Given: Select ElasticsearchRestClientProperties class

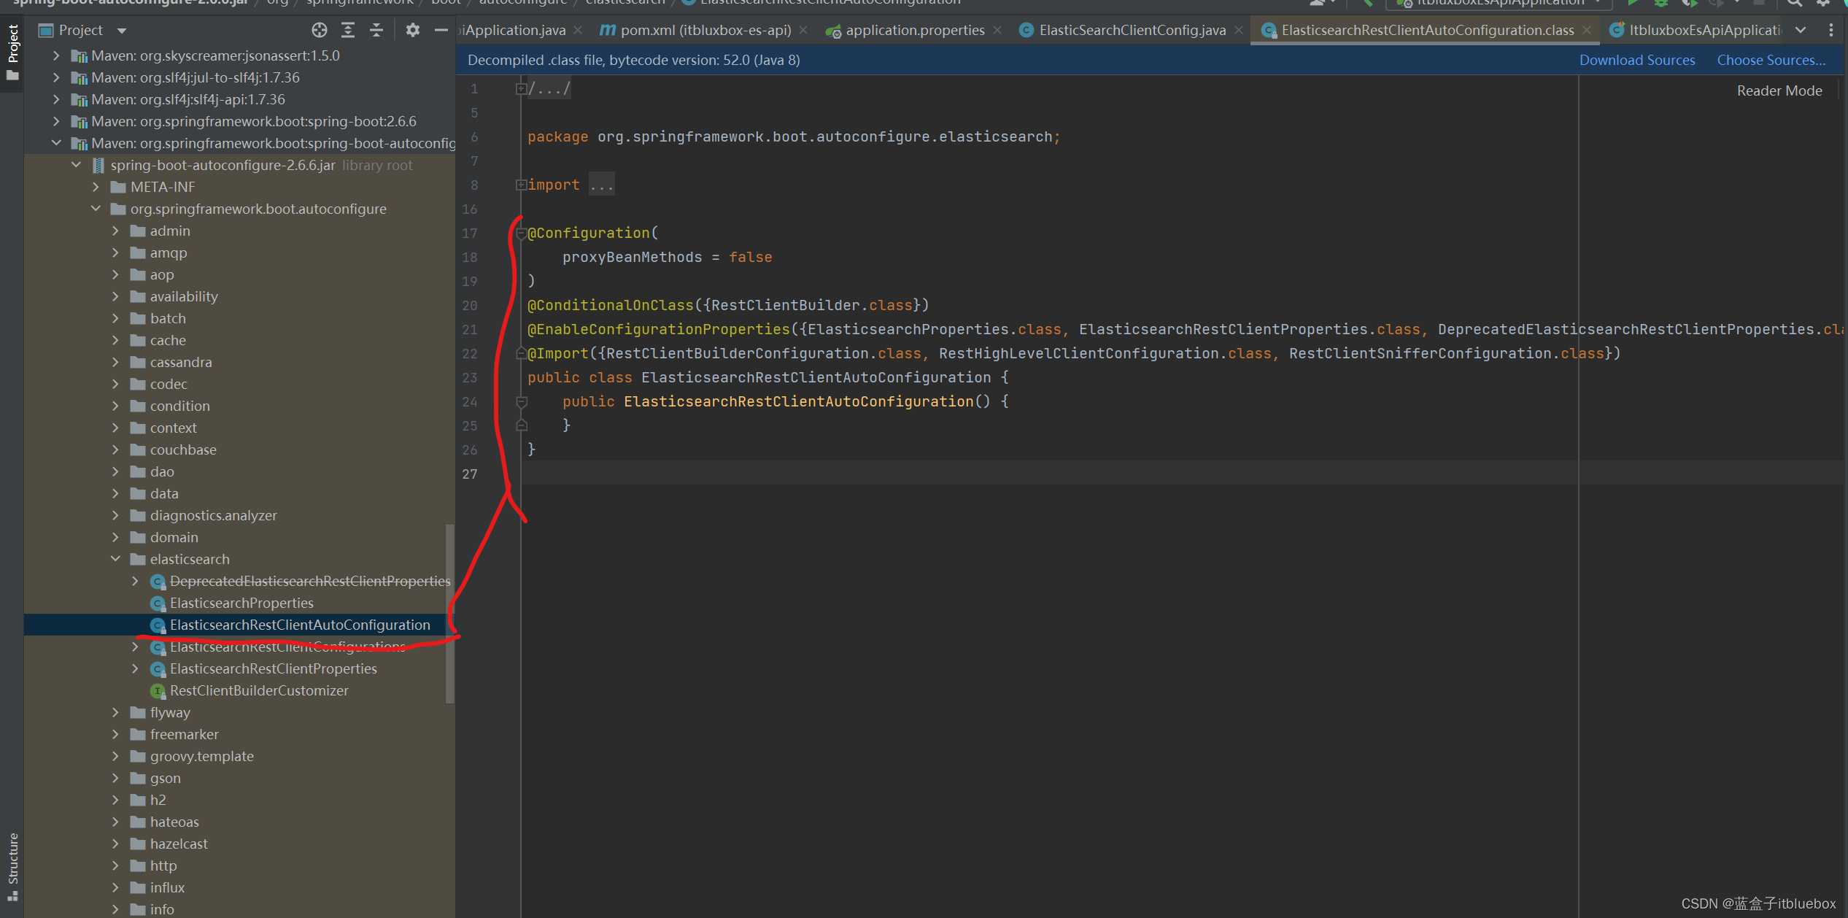Looking at the screenshot, I should click(x=273, y=668).
